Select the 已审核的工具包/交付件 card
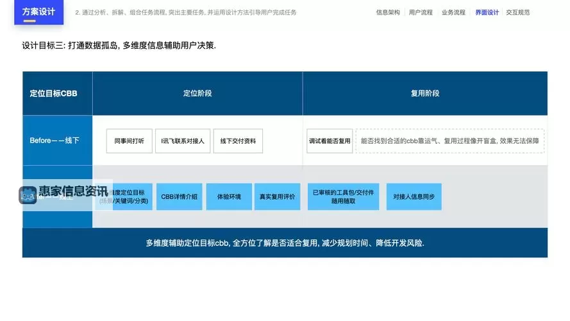The image size is (570, 321). (x=343, y=196)
